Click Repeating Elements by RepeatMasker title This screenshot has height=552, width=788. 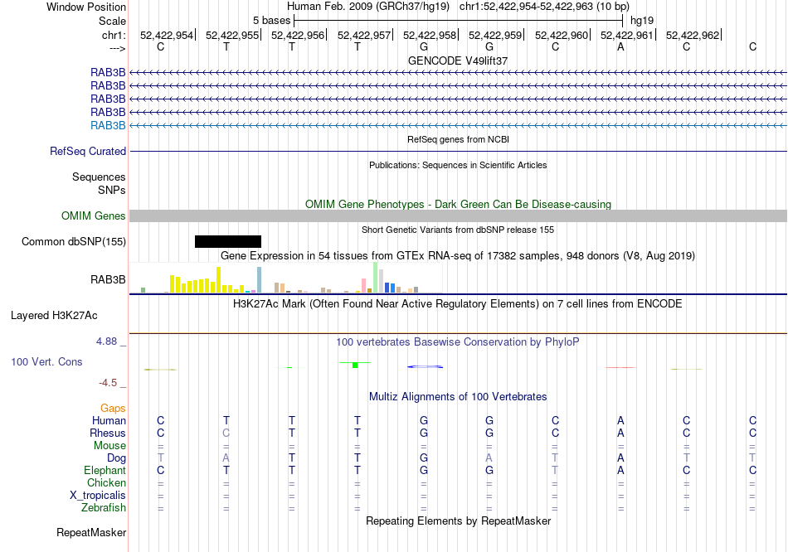458,521
